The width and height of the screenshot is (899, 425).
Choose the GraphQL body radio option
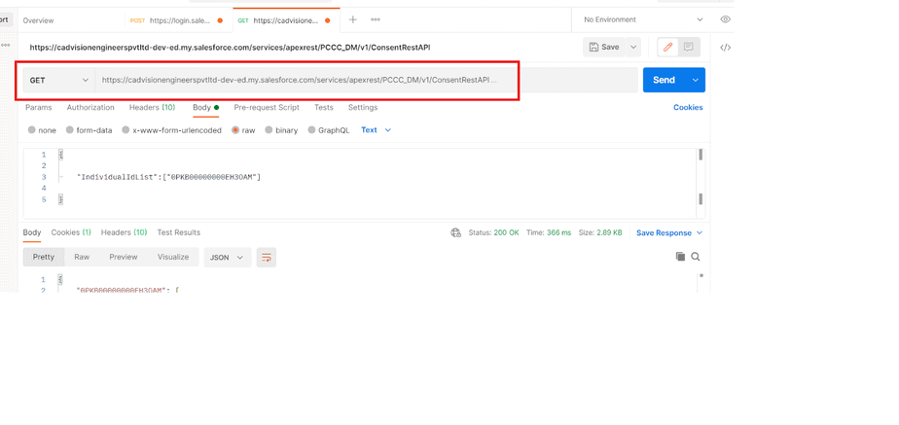tap(311, 130)
